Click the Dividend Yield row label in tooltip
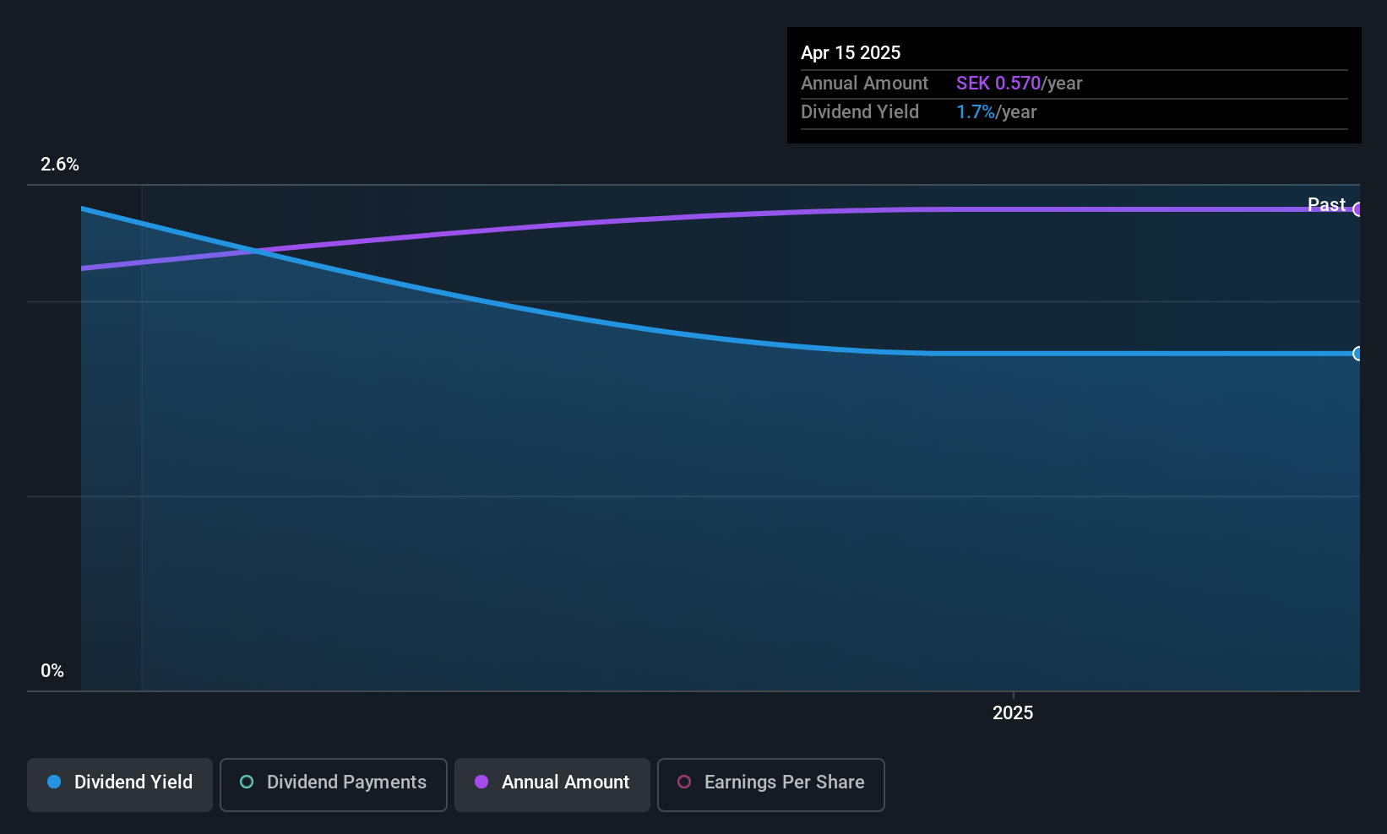The width and height of the screenshot is (1387, 834). (859, 112)
